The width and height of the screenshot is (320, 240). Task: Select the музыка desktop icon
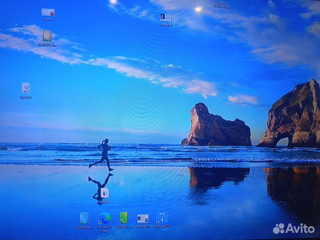pyautogui.click(x=26, y=88)
